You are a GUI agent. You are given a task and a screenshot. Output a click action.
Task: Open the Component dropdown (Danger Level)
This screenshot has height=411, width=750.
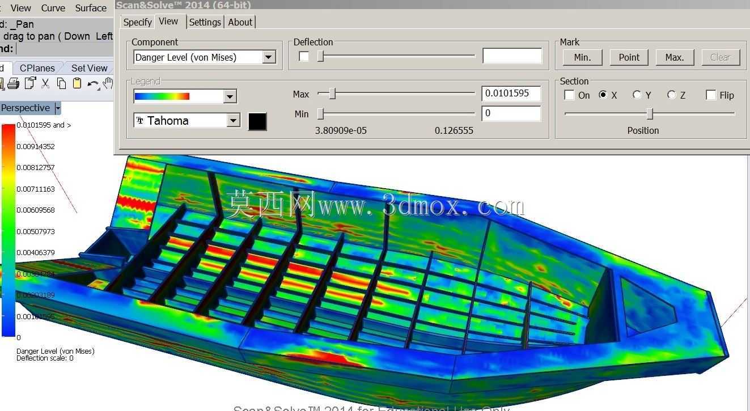(269, 57)
